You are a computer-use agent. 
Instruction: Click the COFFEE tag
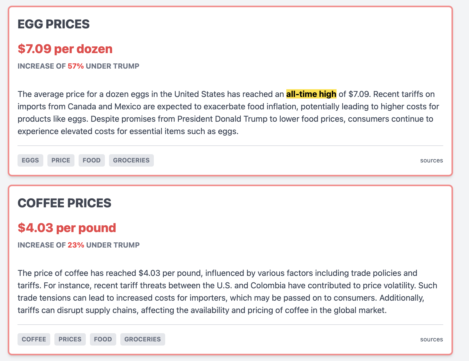[34, 339]
